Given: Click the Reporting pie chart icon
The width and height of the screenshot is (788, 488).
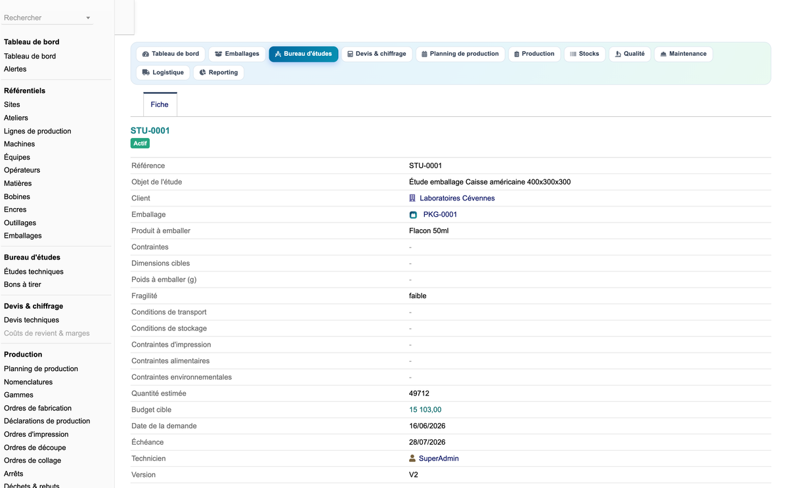Looking at the screenshot, I should pos(203,72).
